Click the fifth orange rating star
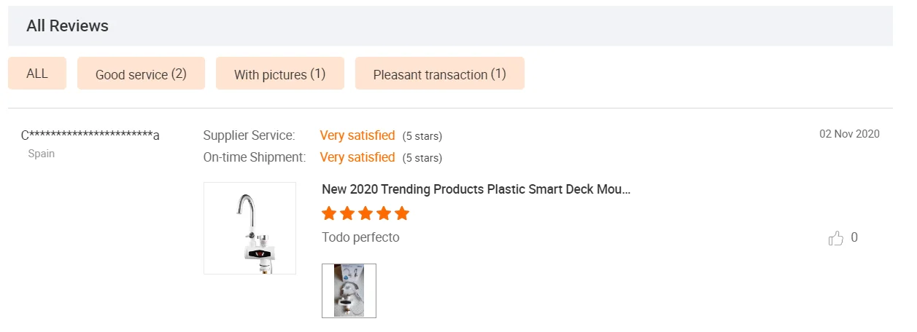The height and width of the screenshot is (332, 917). coord(402,213)
